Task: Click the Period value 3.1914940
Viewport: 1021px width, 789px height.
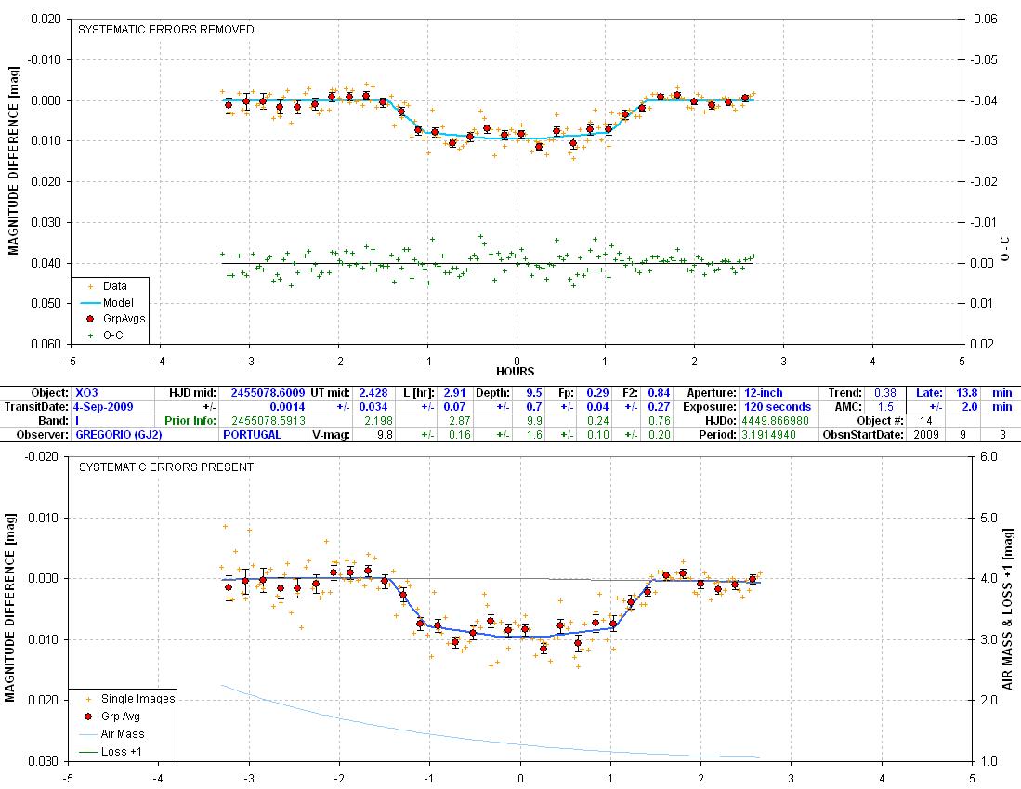Action: point(768,434)
